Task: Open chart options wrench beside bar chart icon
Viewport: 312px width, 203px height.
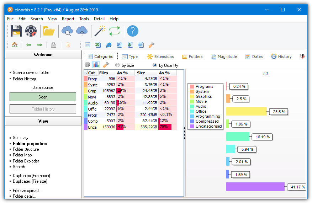Action: [x=106, y=65]
